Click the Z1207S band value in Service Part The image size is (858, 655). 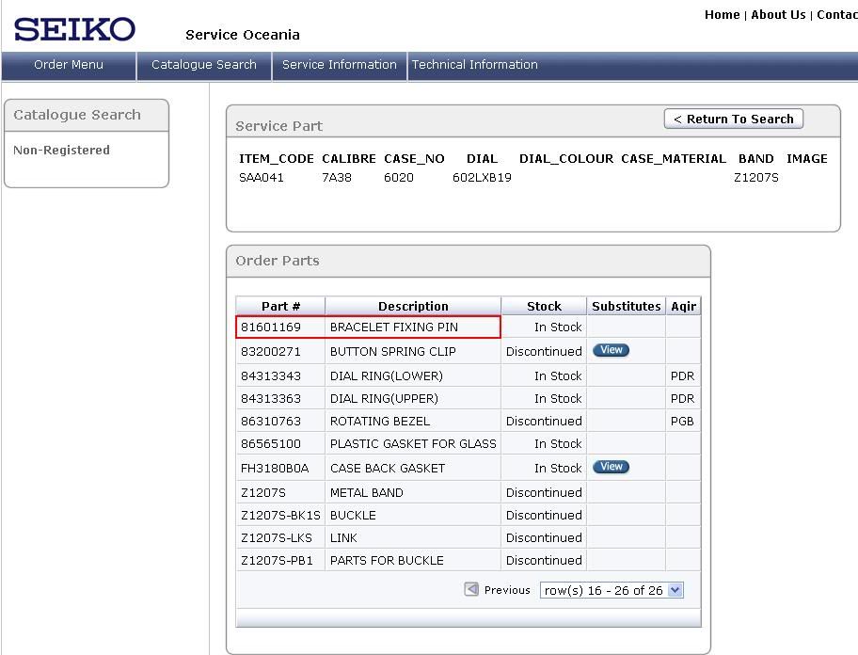tap(756, 177)
